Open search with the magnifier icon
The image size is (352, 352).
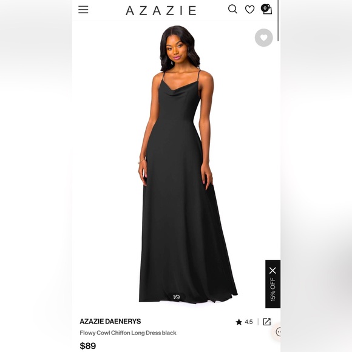(232, 9)
